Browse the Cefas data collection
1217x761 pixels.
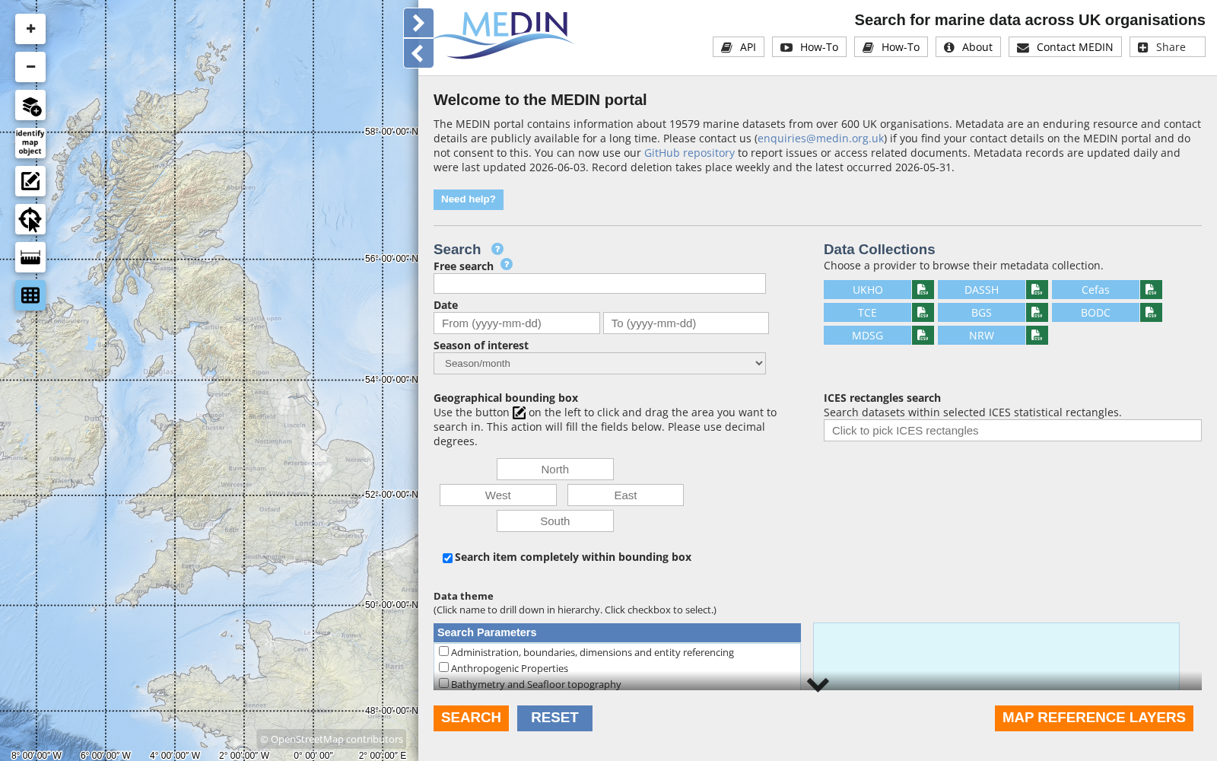(x=1095, y=290)
